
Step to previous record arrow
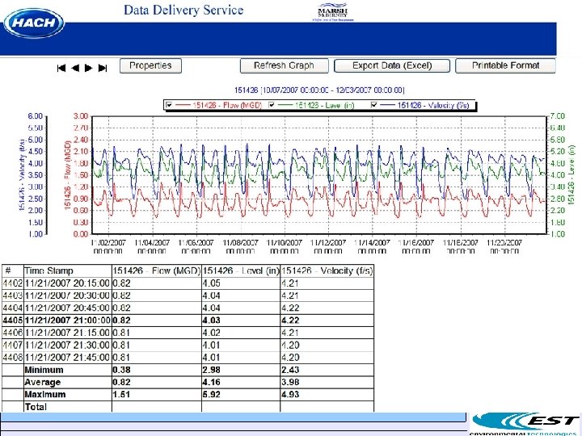click(x=75, y=68)
